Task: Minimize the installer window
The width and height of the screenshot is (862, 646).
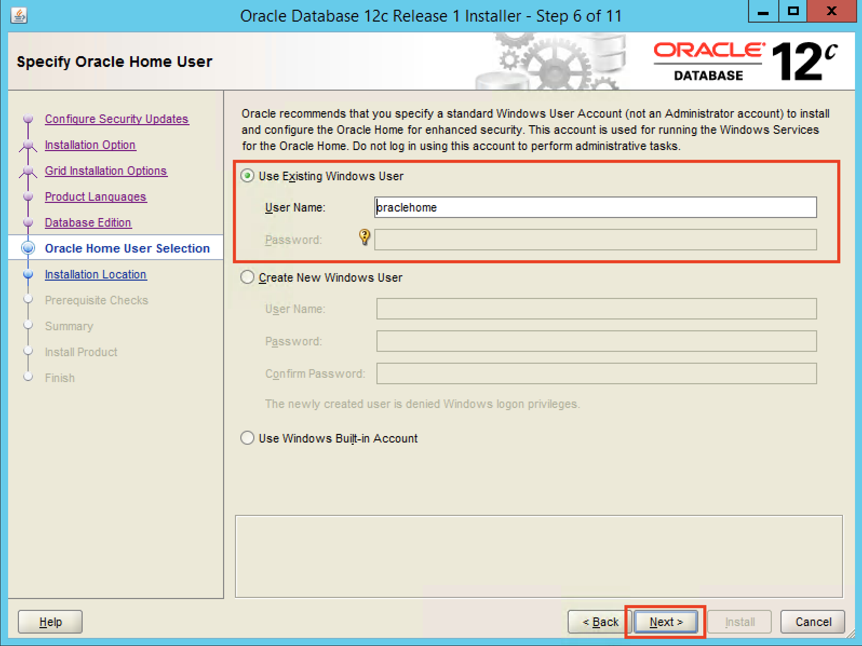Action: click(x=763, y=11)
